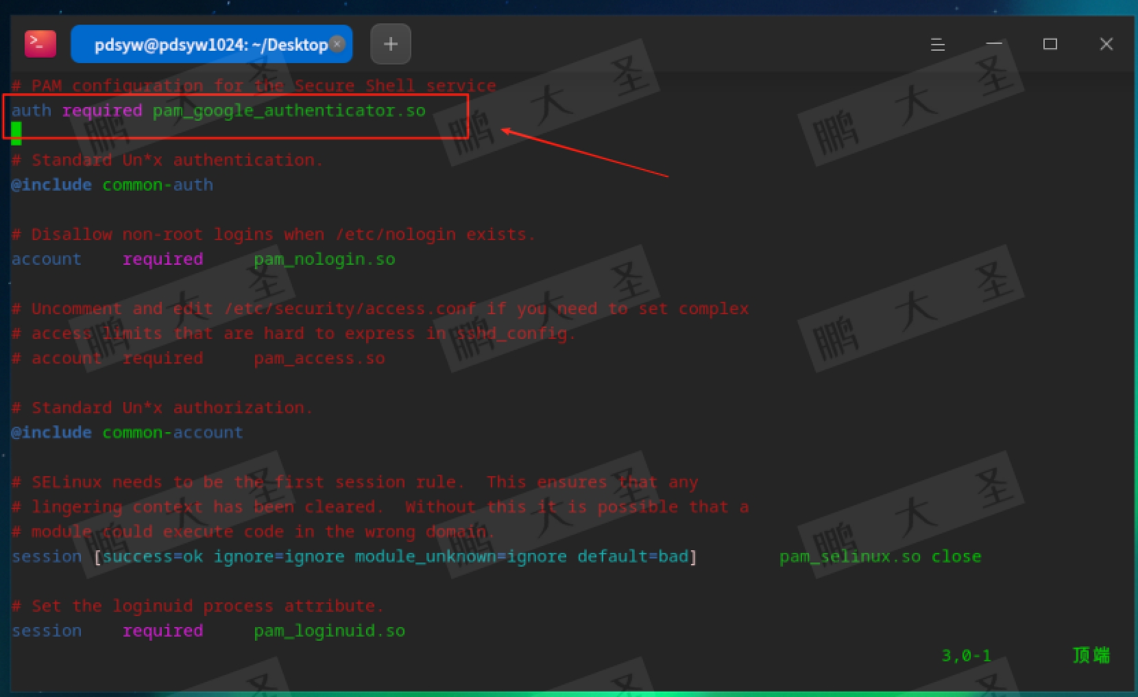This screenshot has width=1138, height=697.
Task: Open a new tab with the plus icon
Action: click(390, 43)
